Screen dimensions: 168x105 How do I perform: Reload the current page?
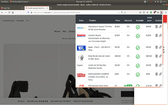pyautogui.click(x=9, y=12)
